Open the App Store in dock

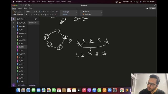coord(109,90)
